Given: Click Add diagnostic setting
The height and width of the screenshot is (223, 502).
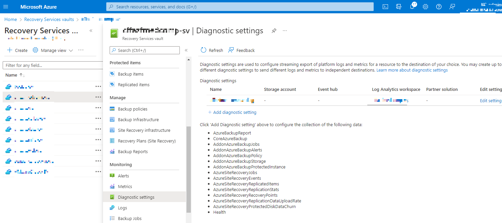Looking at the screenshot, I should [232, 112].
